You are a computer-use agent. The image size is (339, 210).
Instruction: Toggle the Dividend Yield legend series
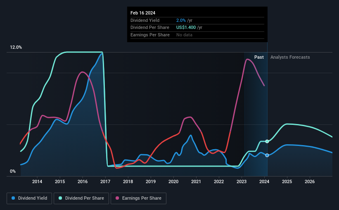point(29,198)
